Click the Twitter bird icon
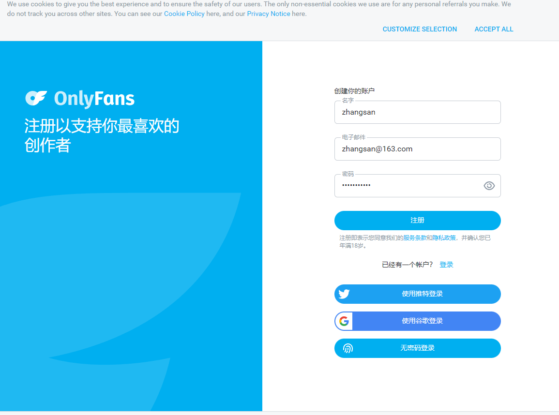 [x=344, y=294]
